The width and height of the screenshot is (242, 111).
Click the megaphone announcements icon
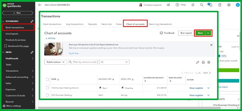[169, 5]
